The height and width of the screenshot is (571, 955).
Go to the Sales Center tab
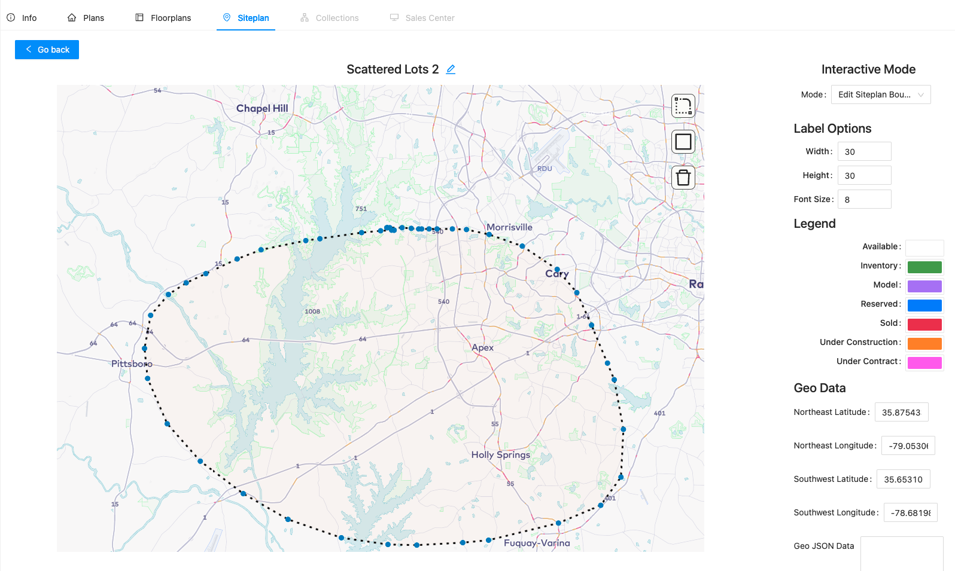coord(422,18)
